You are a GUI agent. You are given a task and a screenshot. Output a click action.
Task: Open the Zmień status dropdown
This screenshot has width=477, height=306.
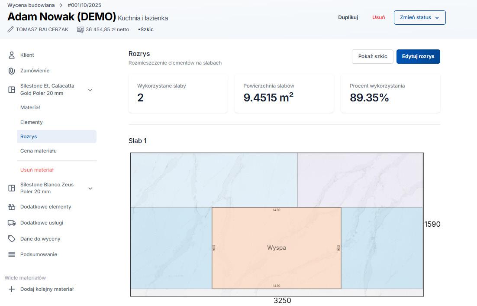419,17
